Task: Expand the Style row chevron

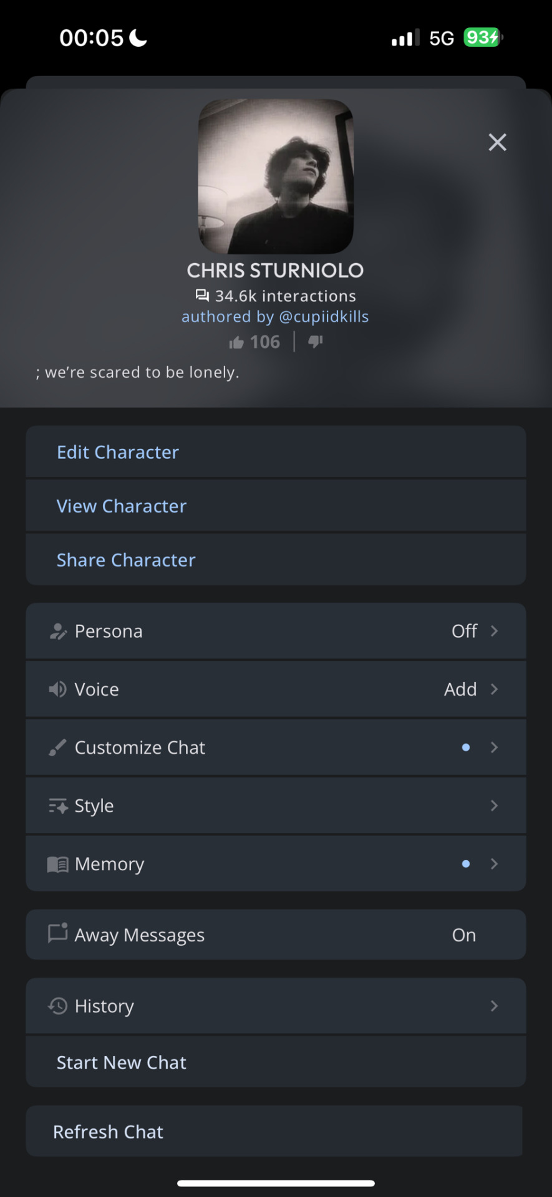Action: [495, 805]
